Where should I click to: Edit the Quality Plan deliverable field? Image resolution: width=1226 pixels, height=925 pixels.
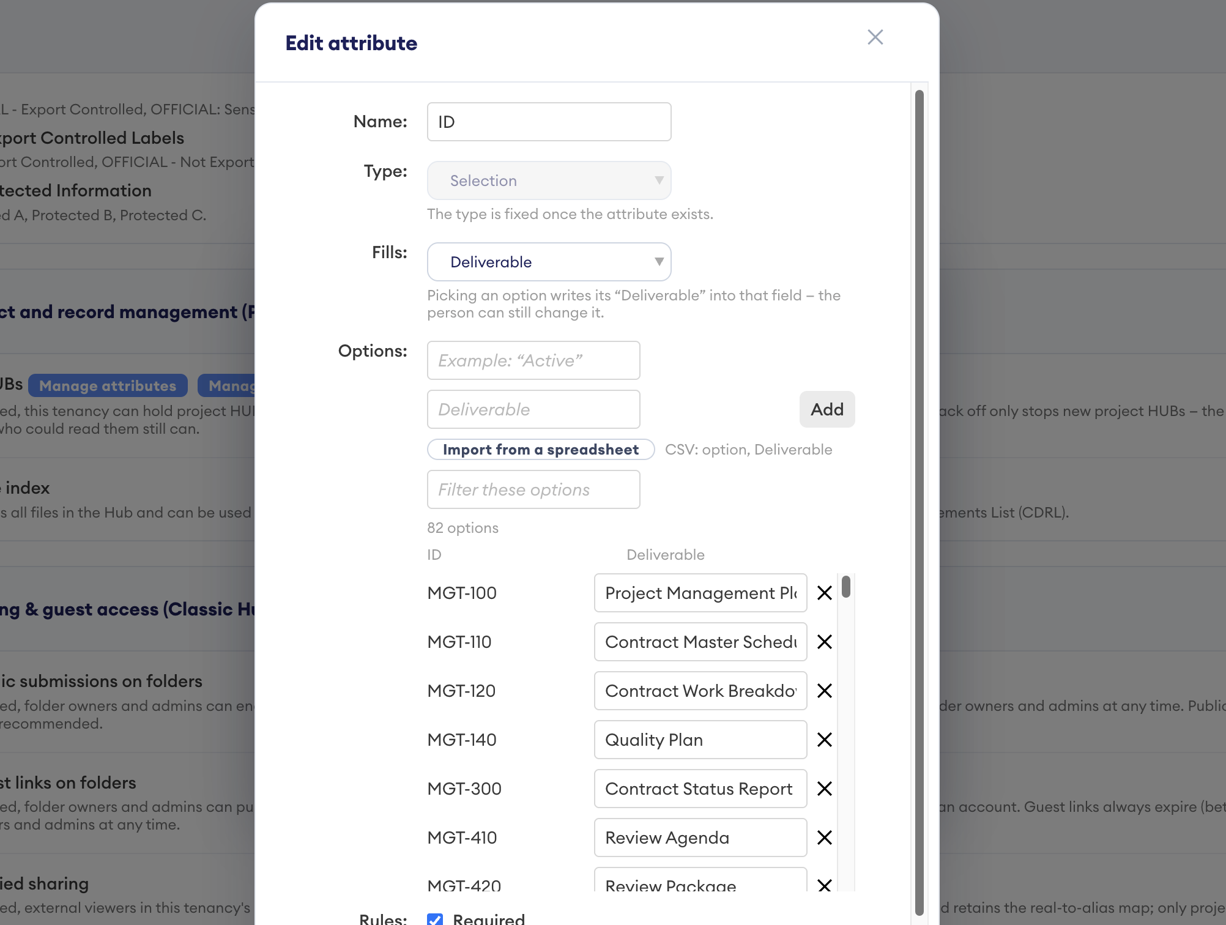(x=700, y=740)
